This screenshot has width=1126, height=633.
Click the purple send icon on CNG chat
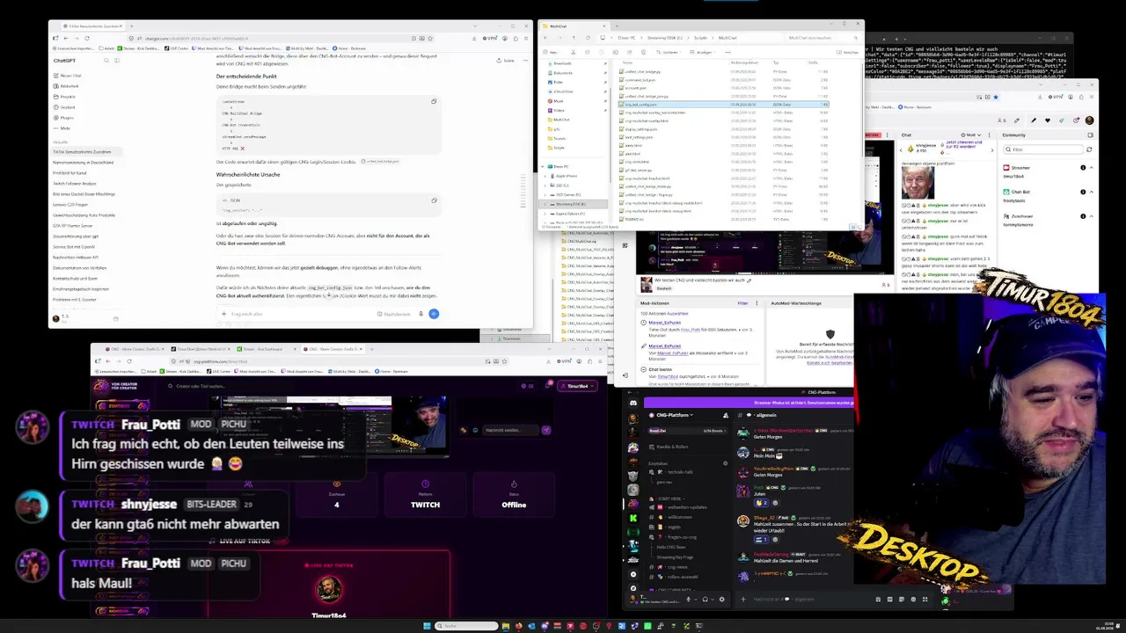pos(546,430)
